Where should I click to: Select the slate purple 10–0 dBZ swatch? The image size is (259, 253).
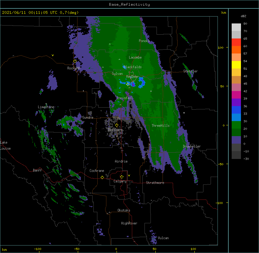236,140
